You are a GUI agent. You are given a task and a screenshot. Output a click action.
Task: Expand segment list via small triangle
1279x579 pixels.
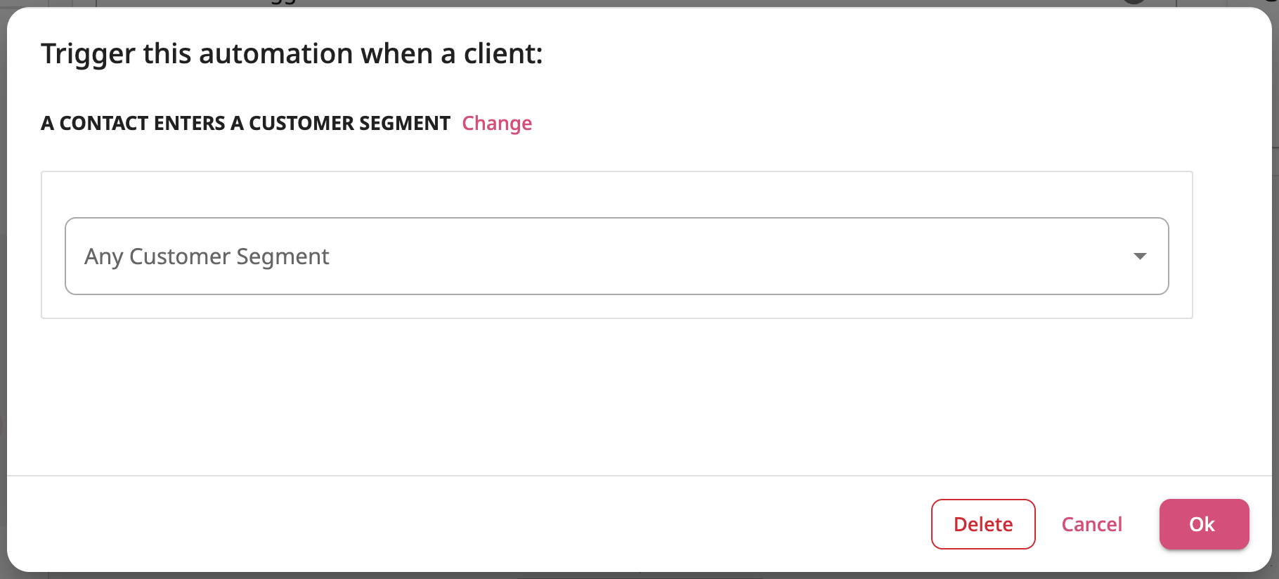click(x=1140, y=256)
